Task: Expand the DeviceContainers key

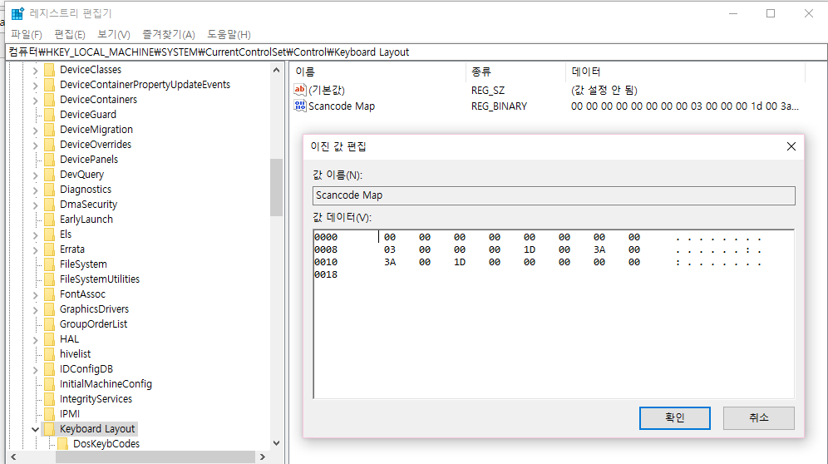Action: tap(36, 100)
